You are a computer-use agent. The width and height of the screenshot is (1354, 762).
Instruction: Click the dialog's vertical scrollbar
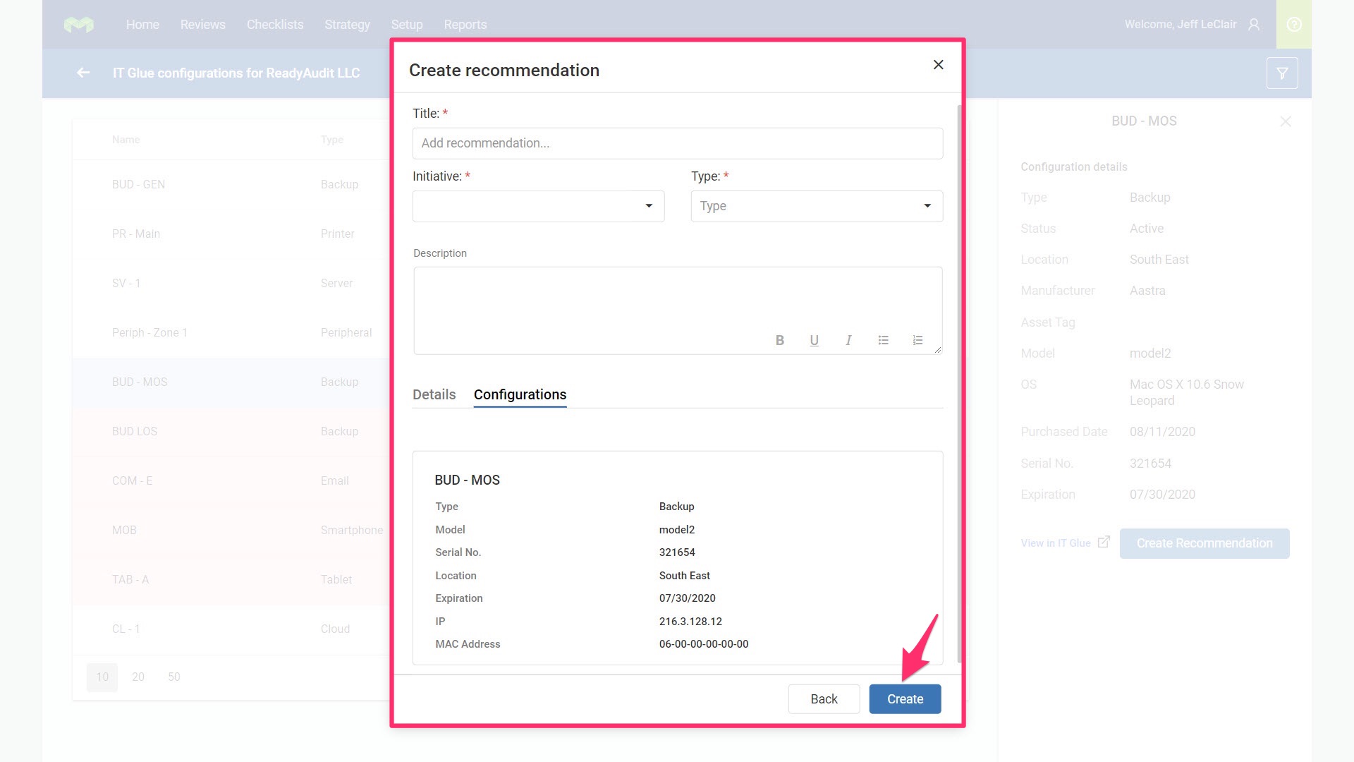pyautogui.click(x=959, y=381)
